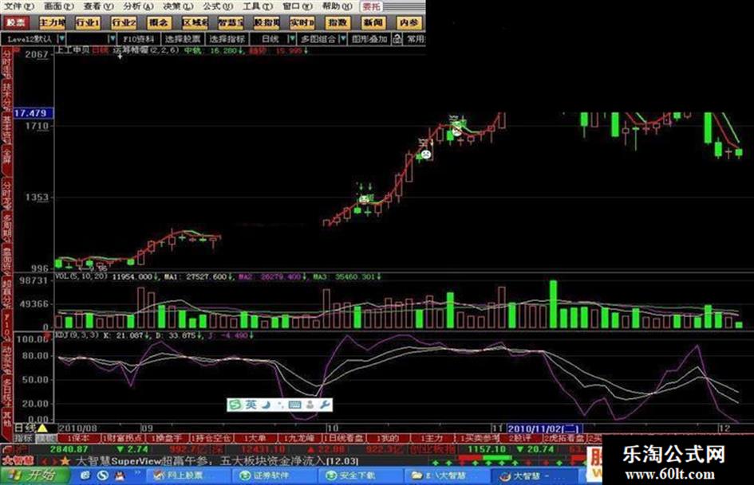The width and height of the screenshot is (754, 485).
Task: Launch Internet Explorer from quick launch
Action: click(85, 475)
